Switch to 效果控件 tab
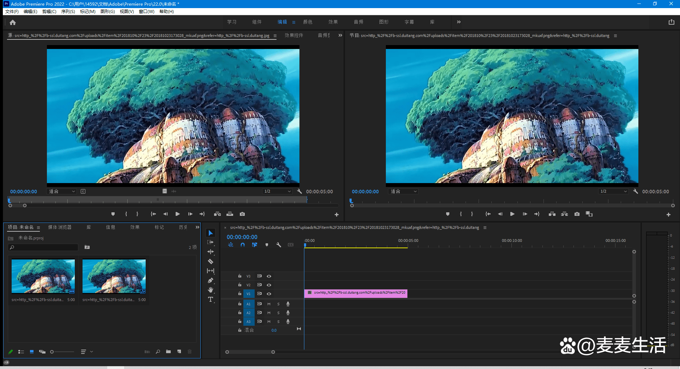This screenshot has width=680, height=369. (294, 35)
